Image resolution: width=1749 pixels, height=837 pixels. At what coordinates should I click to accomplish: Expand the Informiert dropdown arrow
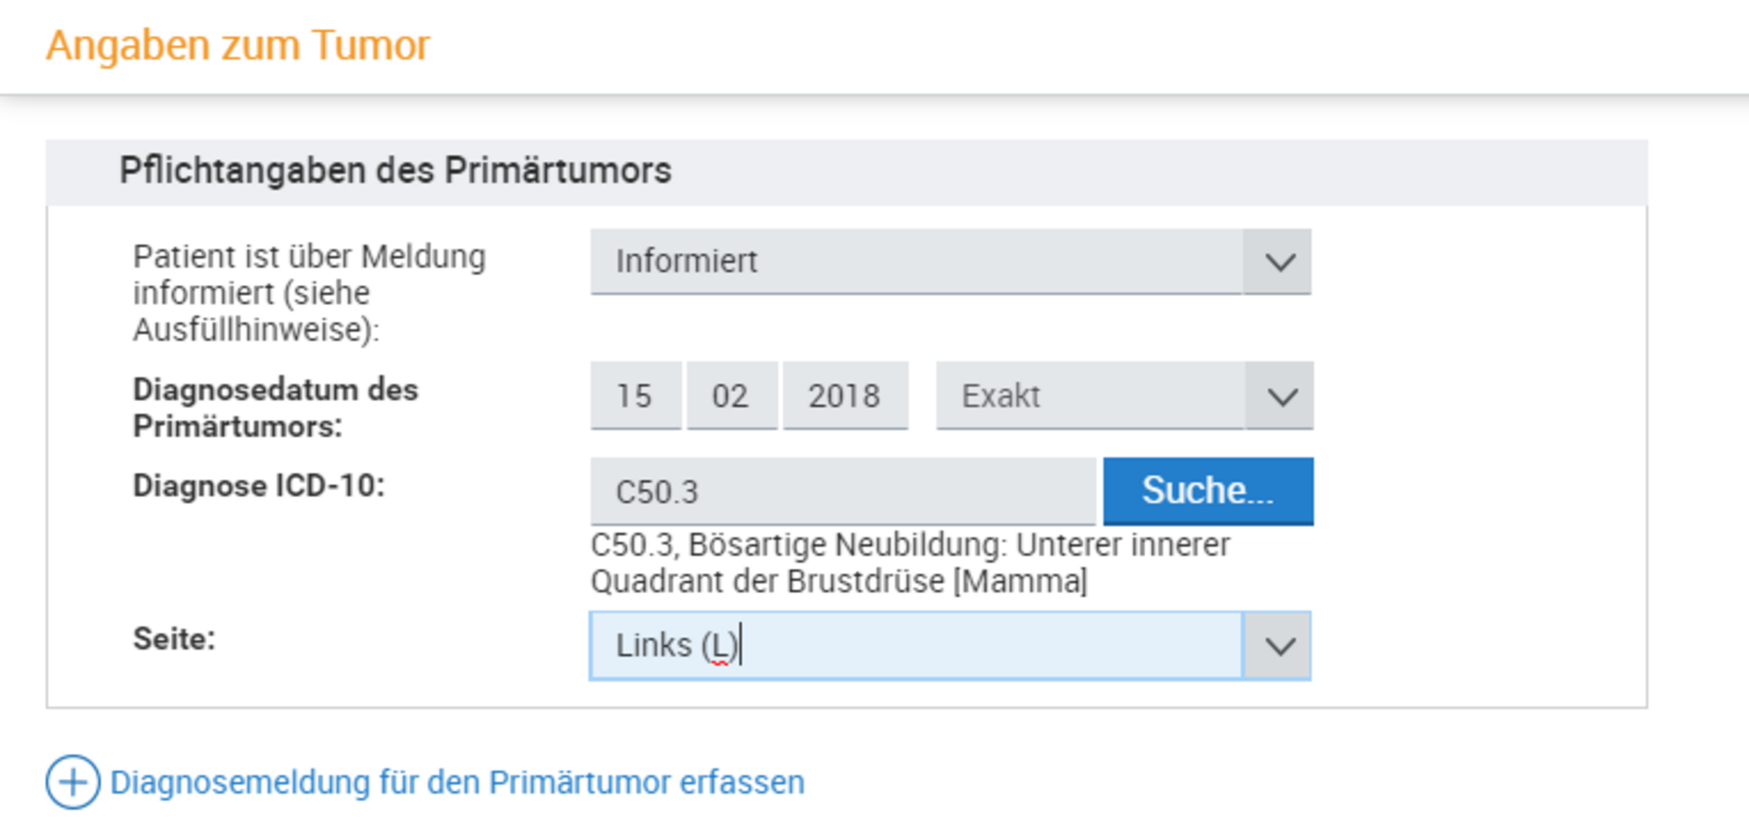(x=1279, y=262)
